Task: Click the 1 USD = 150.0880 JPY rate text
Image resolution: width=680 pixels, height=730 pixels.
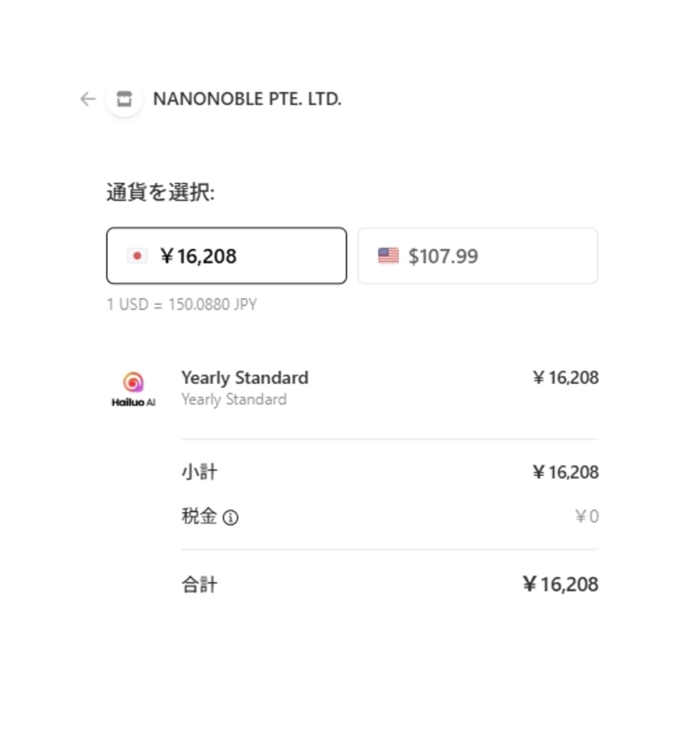Action: click(x=181, y=305)
